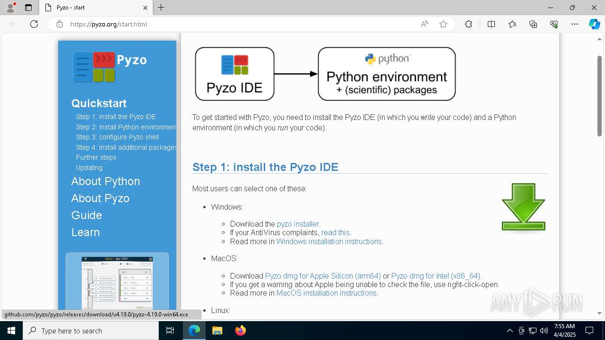Open the 'Learn' sidebar page

click(x=86, y=232)
